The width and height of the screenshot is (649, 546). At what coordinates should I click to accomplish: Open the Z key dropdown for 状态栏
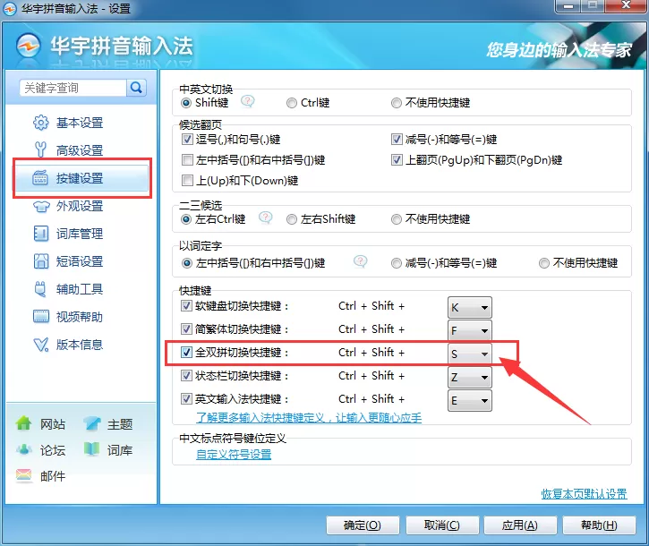coord(470,377)
